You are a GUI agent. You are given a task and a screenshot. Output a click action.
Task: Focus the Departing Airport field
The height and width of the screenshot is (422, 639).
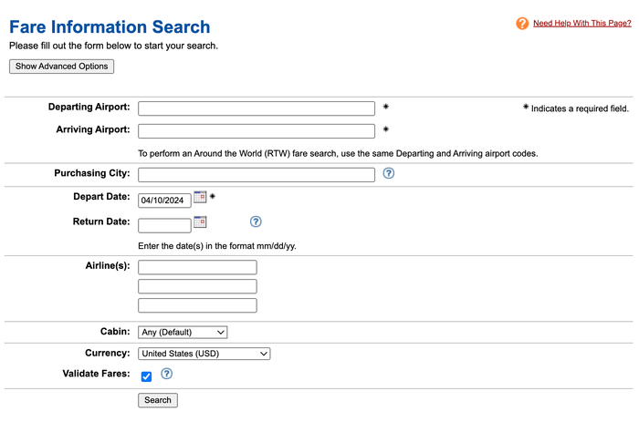[257, 108]
